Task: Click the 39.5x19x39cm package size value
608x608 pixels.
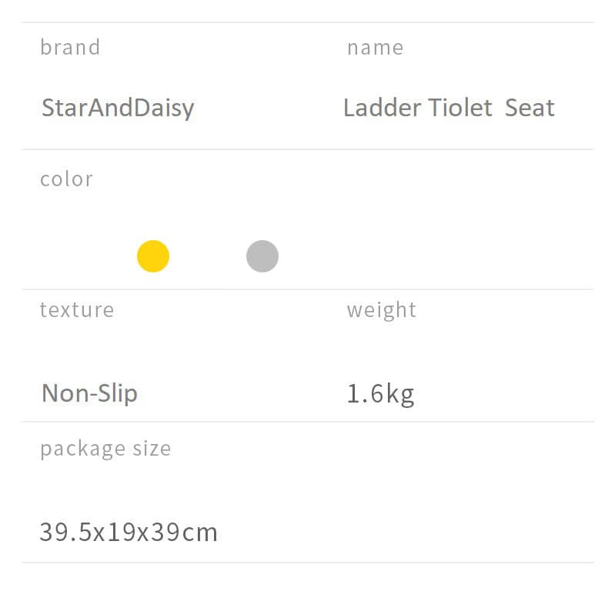Action: pos(129,532)
